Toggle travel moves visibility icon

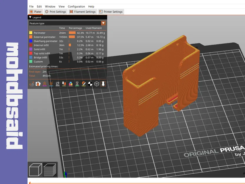click(31, 84)
